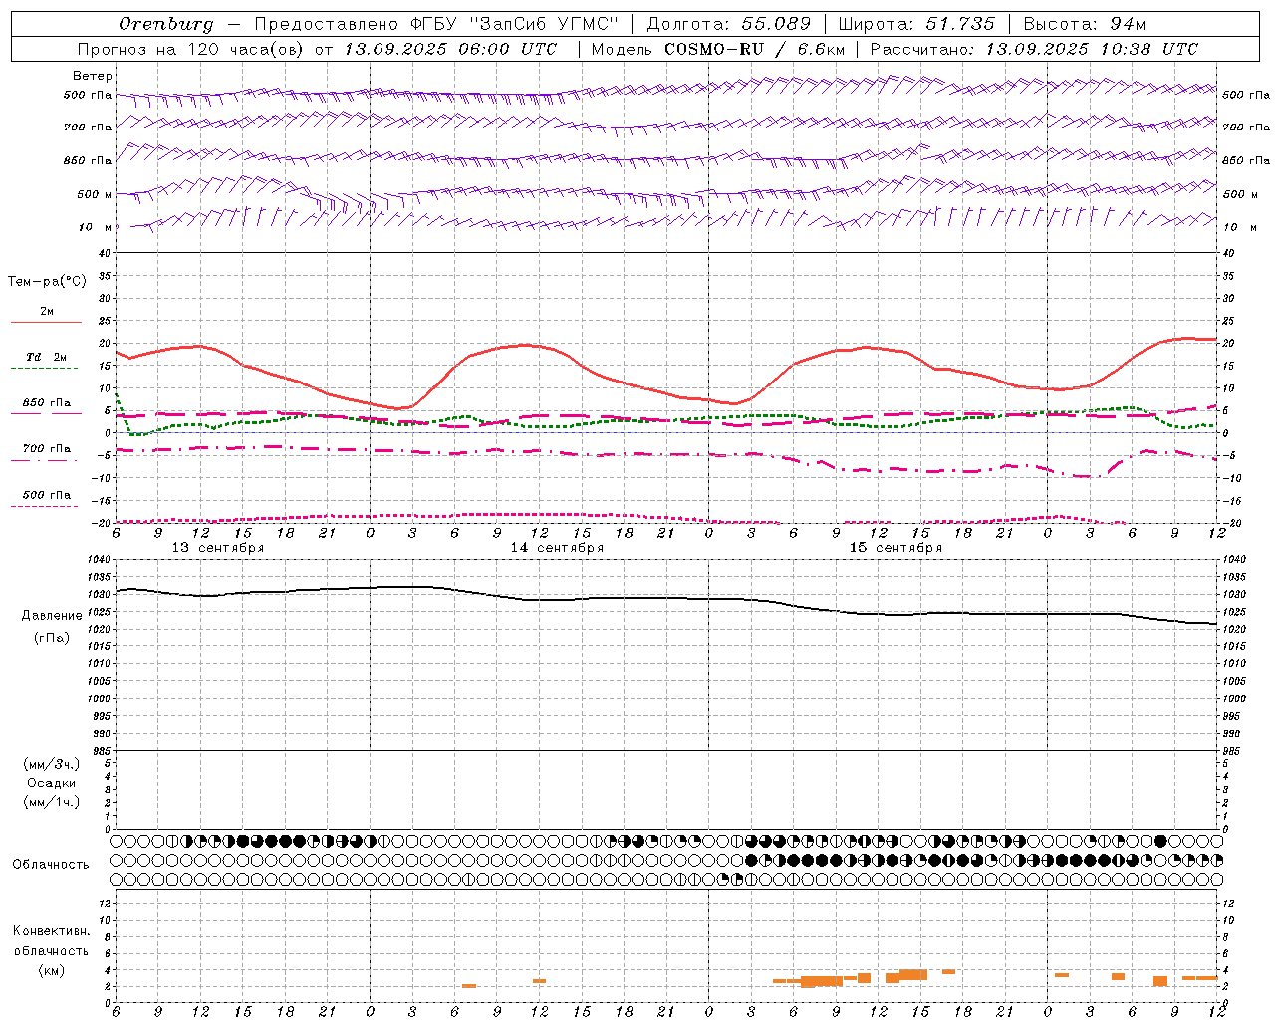This screenshot has width=1275, height=1020.
Task: Click the "Облачность" cloud cover label
Action: pyautogui.click(x=51, y=865)
